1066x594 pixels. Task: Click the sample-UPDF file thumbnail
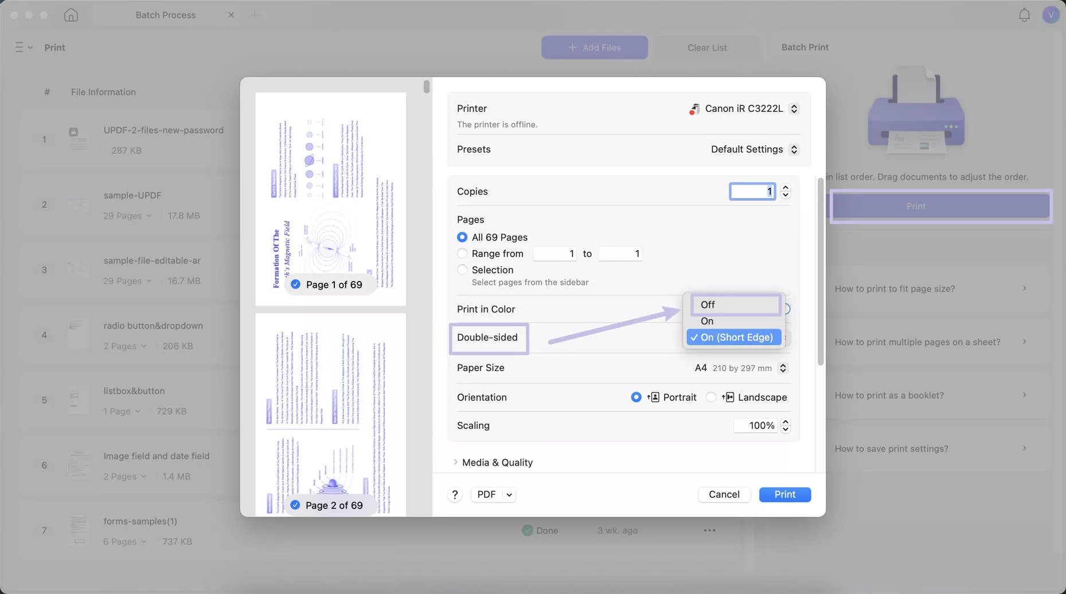tap(77, 205)
